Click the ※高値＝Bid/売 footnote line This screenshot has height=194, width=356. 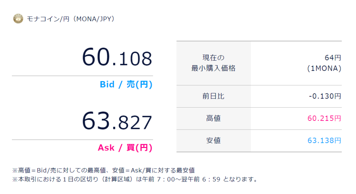(x=103, y=171)
